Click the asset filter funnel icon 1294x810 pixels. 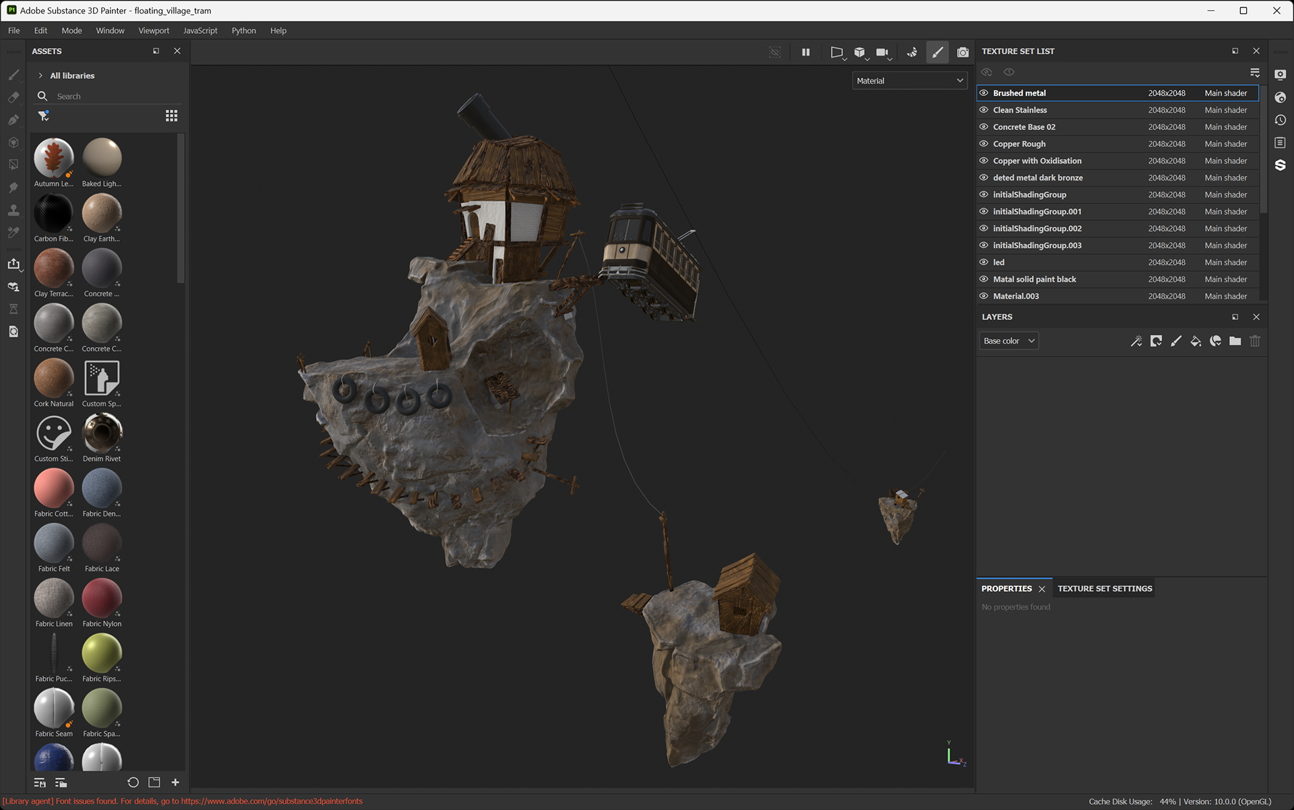click(x=43, y=116)
